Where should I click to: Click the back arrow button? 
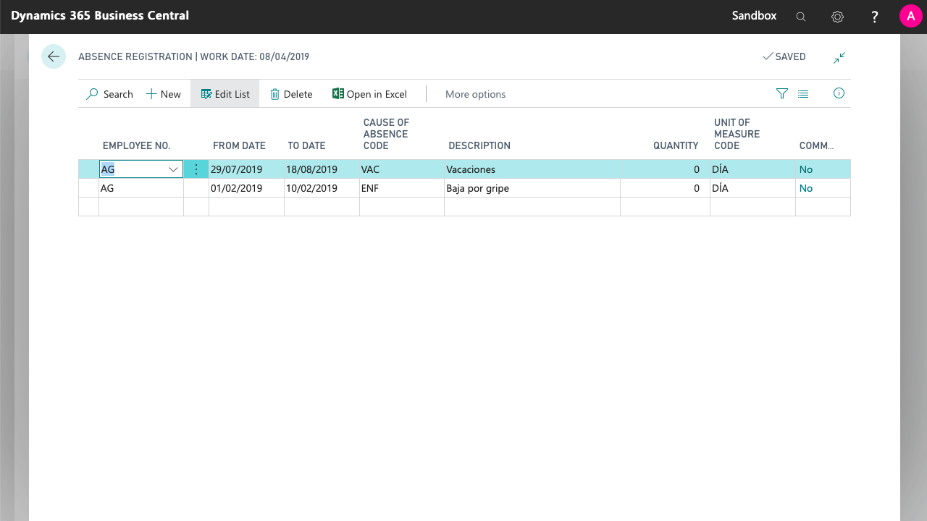(x=54, y=56)
